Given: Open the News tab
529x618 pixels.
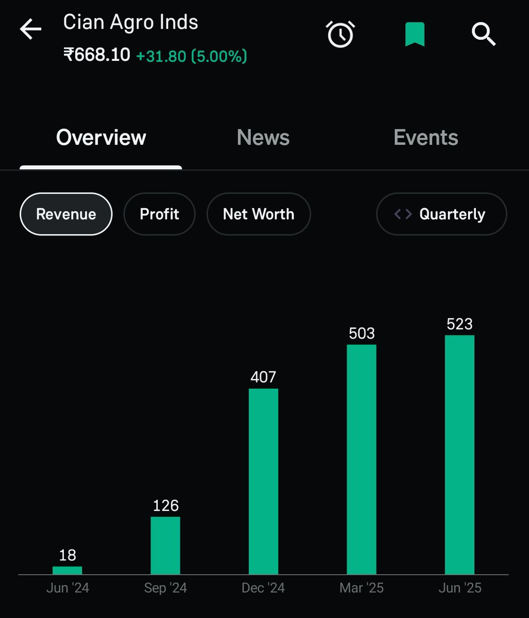Looking at the screenshot, I should [x=263, y=138].
